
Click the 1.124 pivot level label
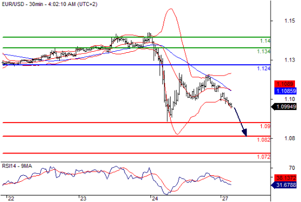coord(264,68)
